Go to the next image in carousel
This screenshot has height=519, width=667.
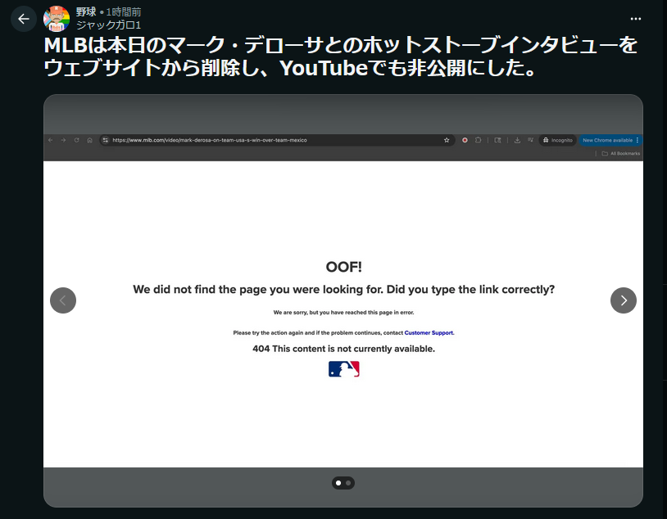(x=623, y=300)
